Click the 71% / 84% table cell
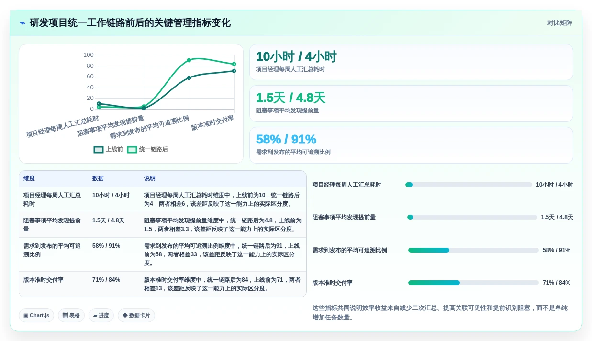This screenshot has height=341, width=592. pyautogui.click(x=106, y=280)
